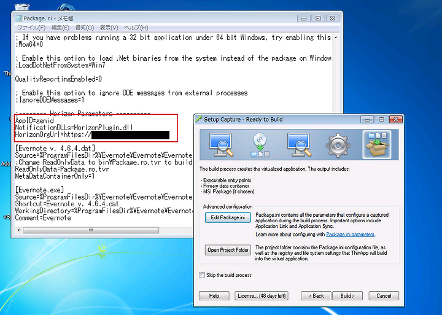Click the Help button in Setup Capture
Image resolution: width=442 pixels, height=315 pixels.
pyautogui.click(x=214, y=296)
